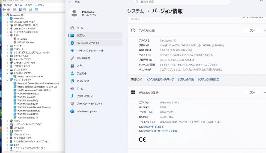Image resolution: width=266 pixels, height=153 pixels.
Task: Open Bluetooth とデバイス settings
Action: pos(95,43)
